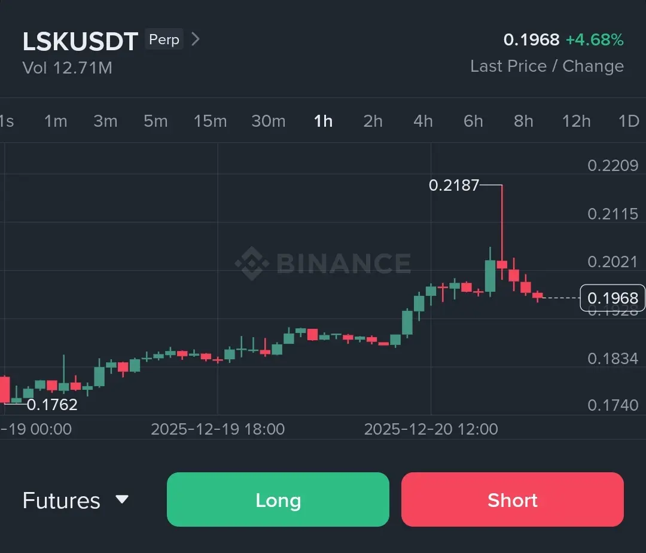Viewport: 646px width, 553px height.
Task: Change chart to 2h interval
Action: (x=373, y=121)
